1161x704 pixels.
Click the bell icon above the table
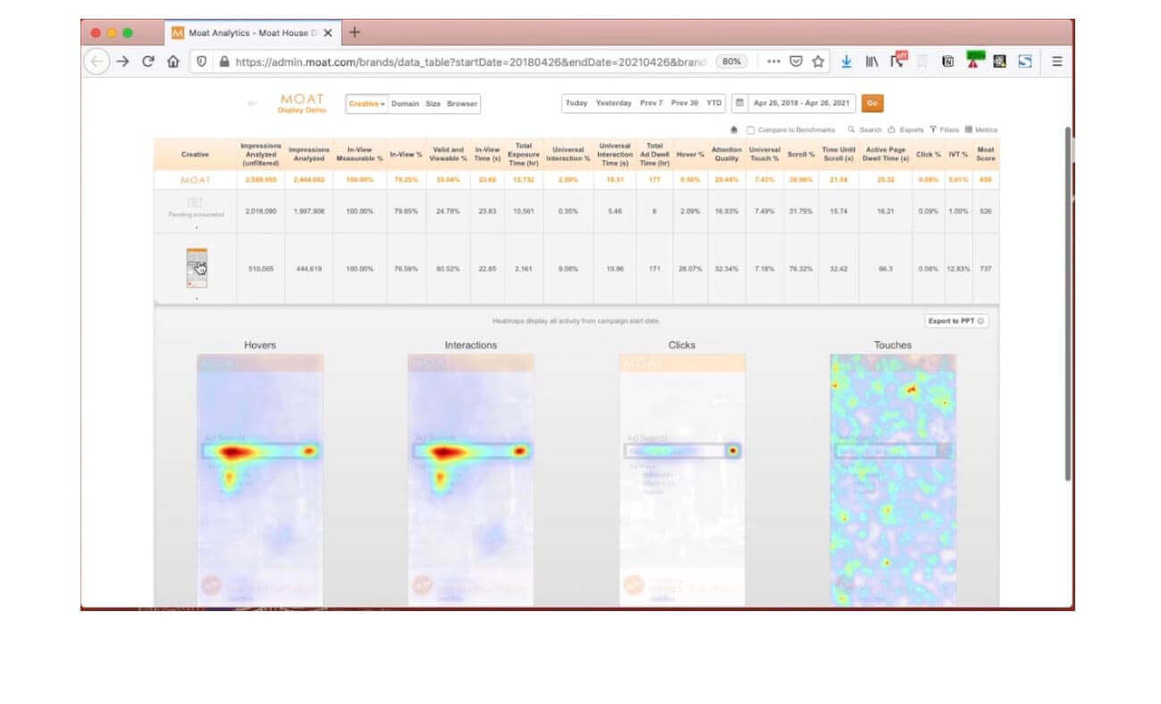pyautogui.click(x=735, y=130)
